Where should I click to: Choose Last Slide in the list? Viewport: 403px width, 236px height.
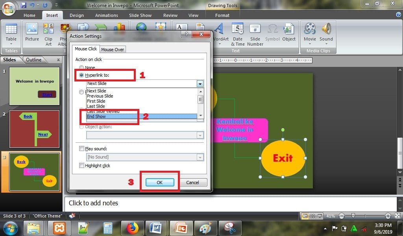[142, 106]
